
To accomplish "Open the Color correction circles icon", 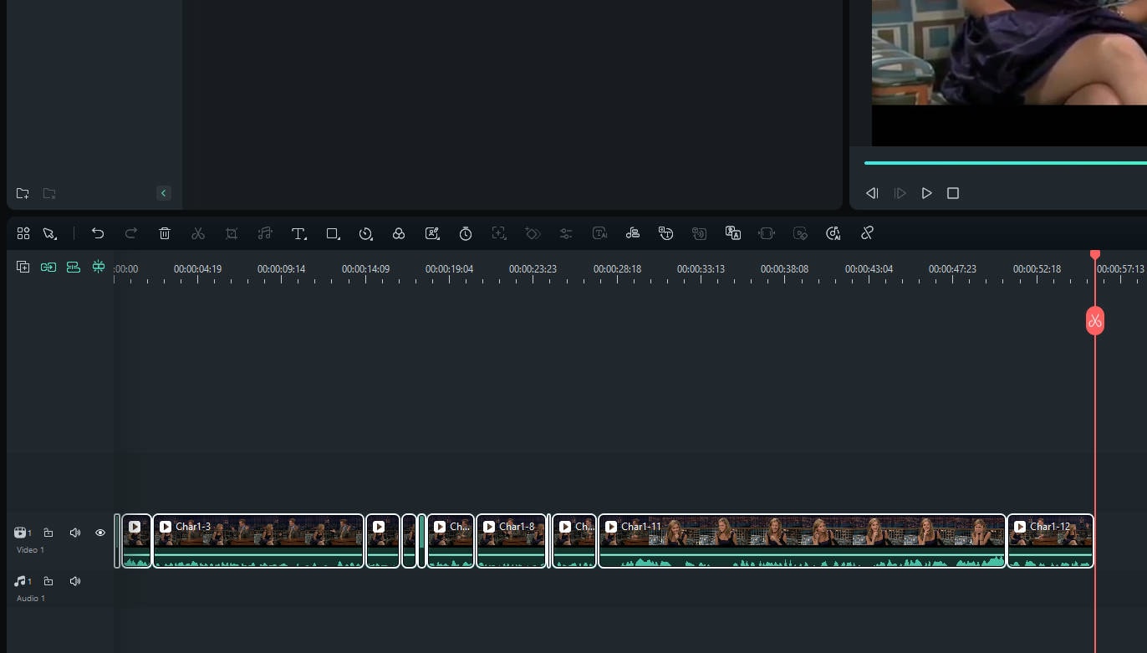I will coord(399,233).
